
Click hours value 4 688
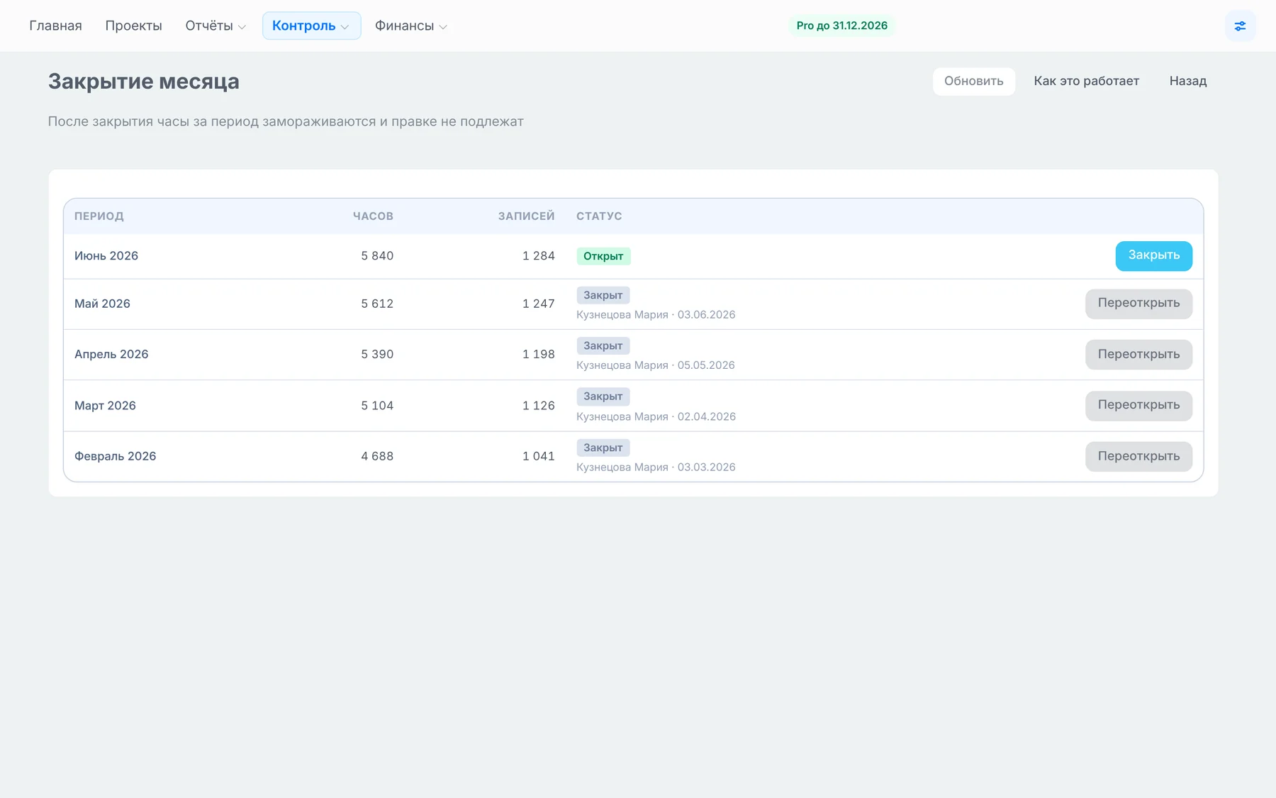tap(377, 456)
